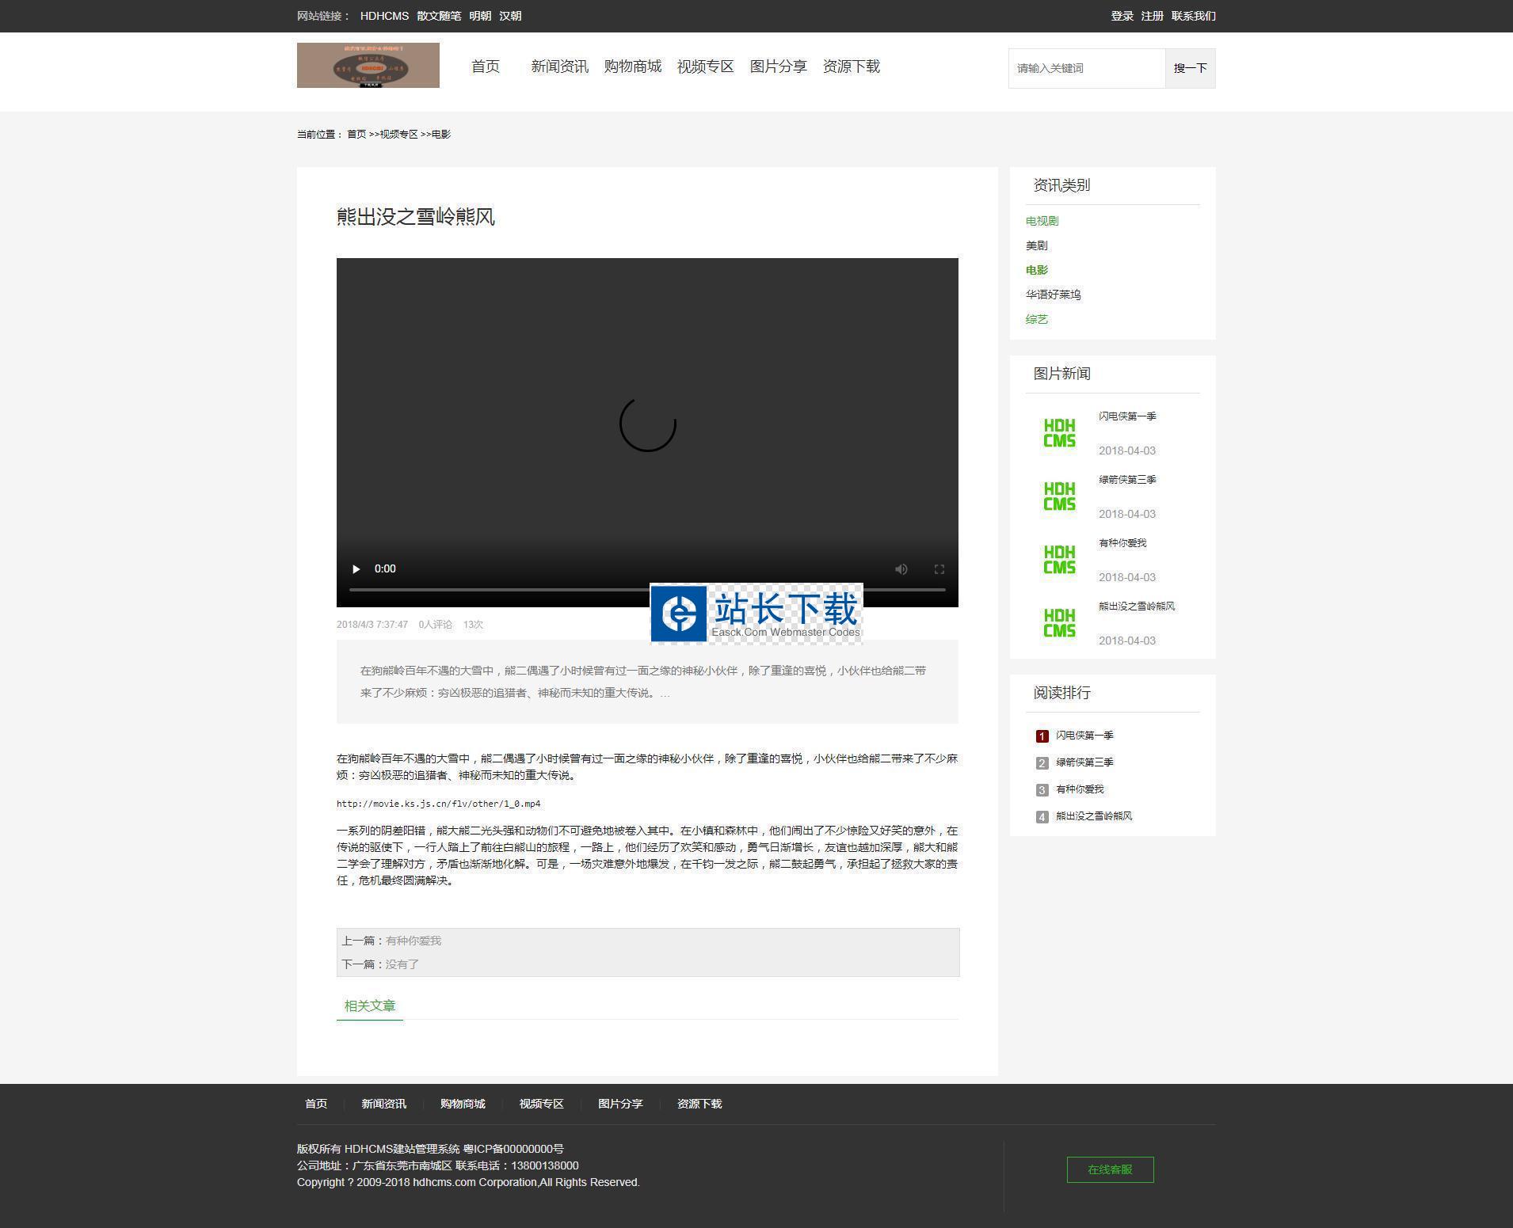
Task: Click the rank 4 badge in 阅读排行
Action: (x=1042, y=817)
